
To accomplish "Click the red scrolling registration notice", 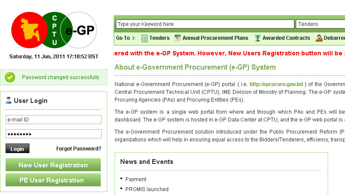I will pos(229,53).
